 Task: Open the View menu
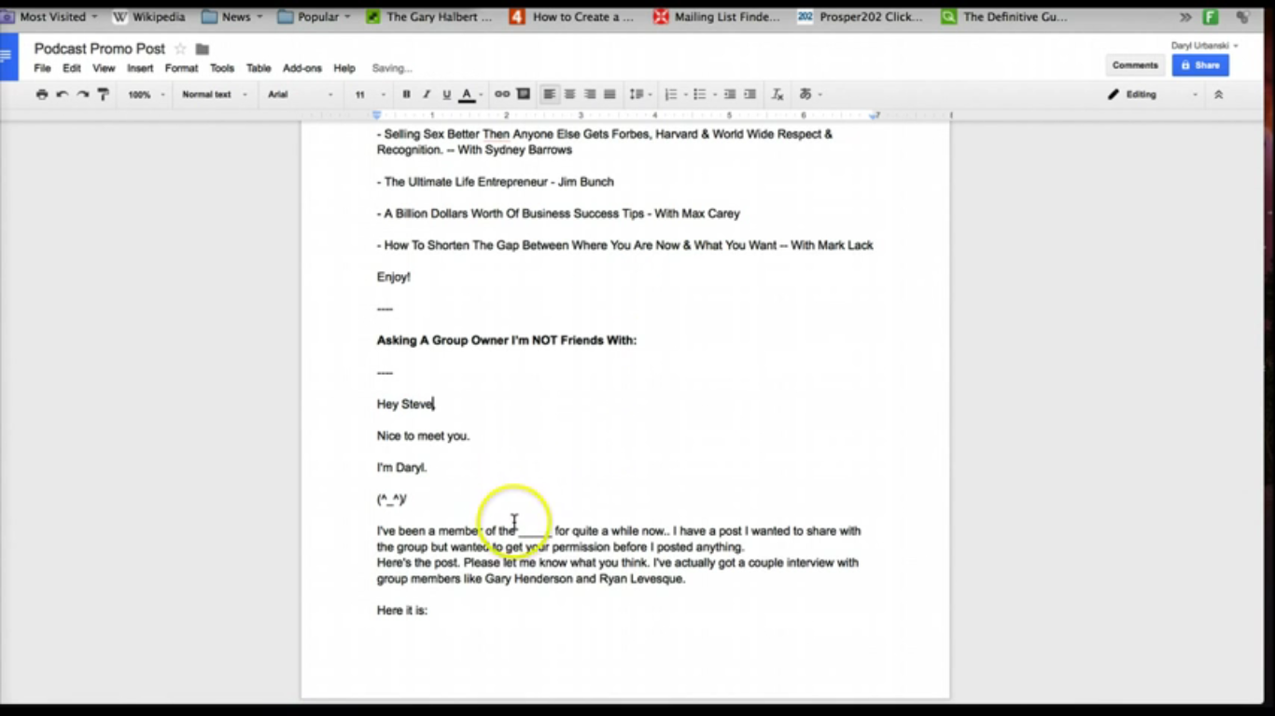click(x=104, y=68)
